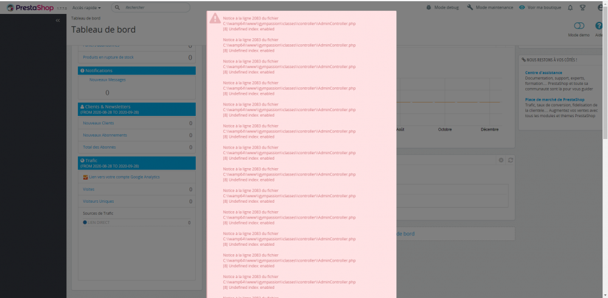608x298 pixels.
Task: Click the warning triangle in error panel
Action: 215,18
